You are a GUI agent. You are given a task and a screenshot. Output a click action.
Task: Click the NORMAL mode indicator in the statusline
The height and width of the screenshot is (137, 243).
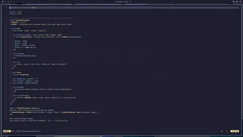(x=7, y=131)
